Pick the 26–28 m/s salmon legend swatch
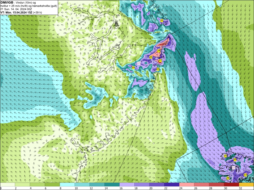Image resolution: width=254 pixels, height=190 pixels. pyautogui.click(x=202, y=185)
